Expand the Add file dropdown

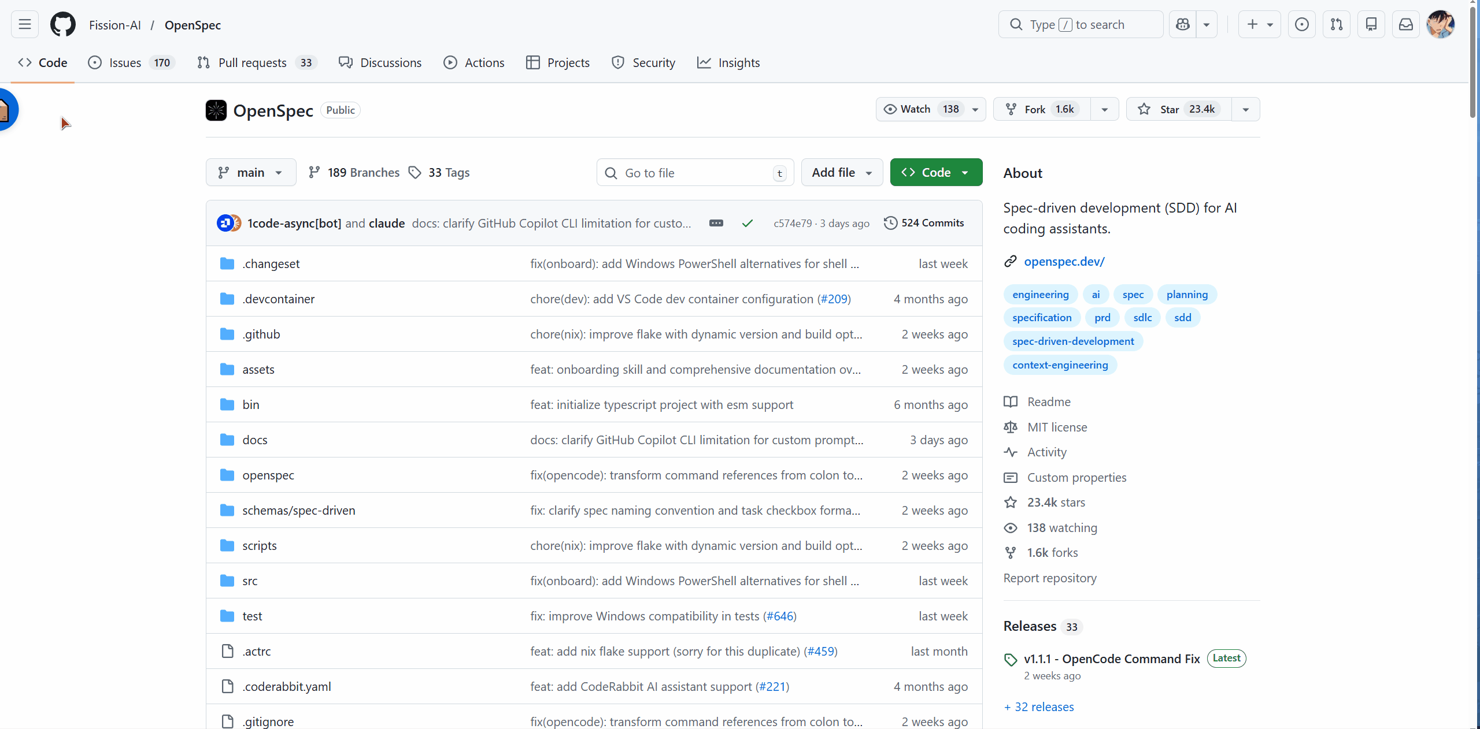click(841, 173)
